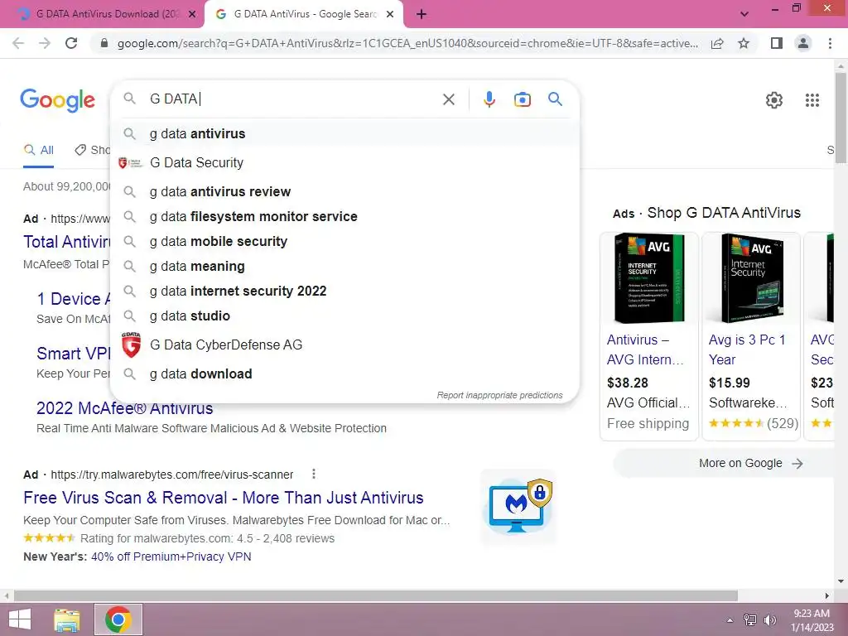Click the vertical page scrollbar

(x=841, y=118)
